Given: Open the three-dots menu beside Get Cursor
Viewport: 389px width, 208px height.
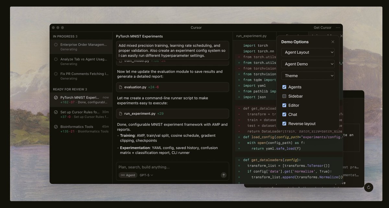Looking at the screenshot, I should (338, 28).
